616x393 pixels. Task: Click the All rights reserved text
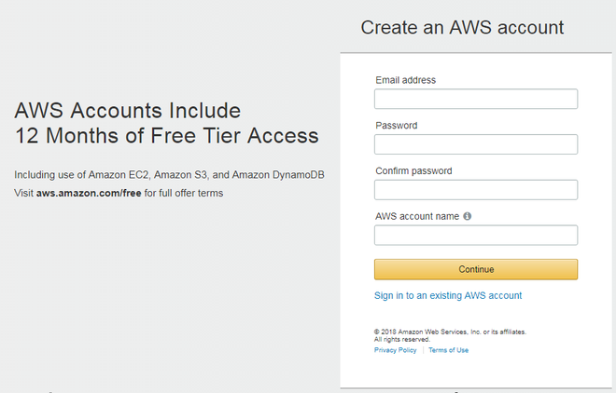398,339
